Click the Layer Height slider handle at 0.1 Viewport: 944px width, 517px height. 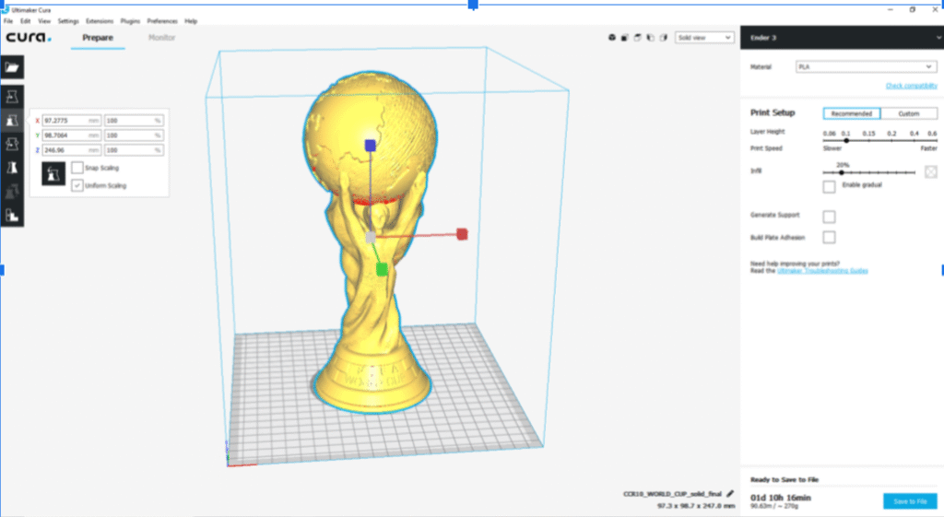pos(846,140)
